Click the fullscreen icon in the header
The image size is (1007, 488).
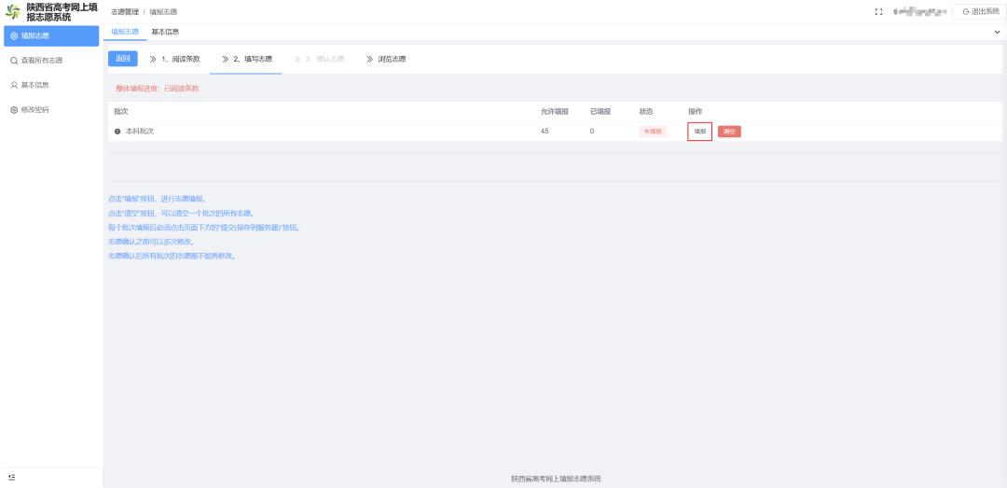click(878, 11)
